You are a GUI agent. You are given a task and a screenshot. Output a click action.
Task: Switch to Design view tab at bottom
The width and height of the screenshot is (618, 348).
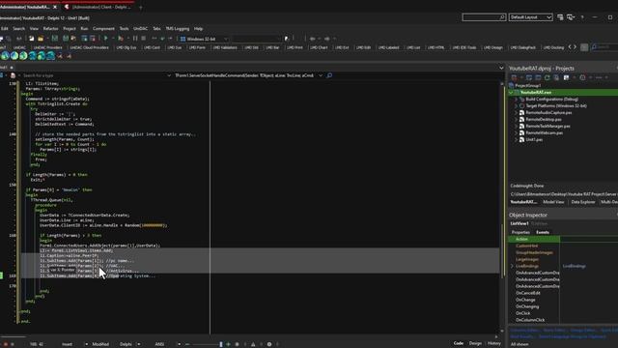coord(475,343)
